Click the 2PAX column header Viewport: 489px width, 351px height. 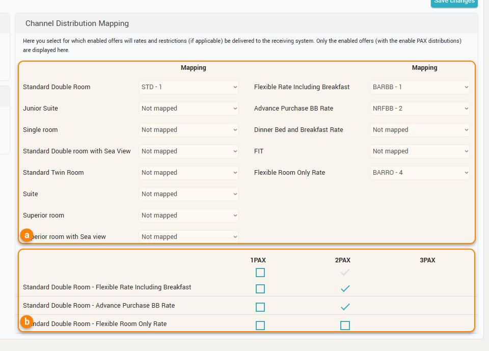click(343, 260)
